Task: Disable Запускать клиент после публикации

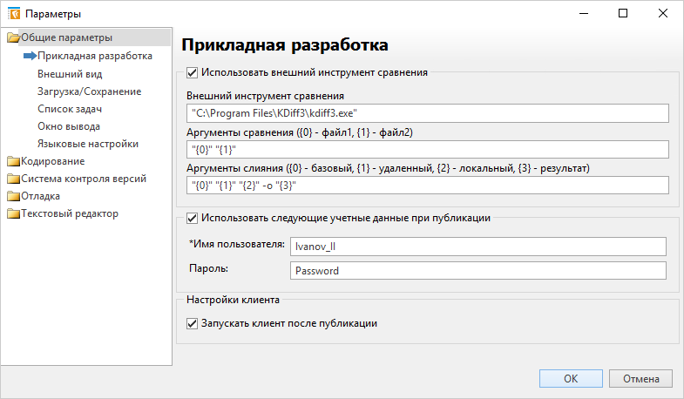Action: [193, 323]
